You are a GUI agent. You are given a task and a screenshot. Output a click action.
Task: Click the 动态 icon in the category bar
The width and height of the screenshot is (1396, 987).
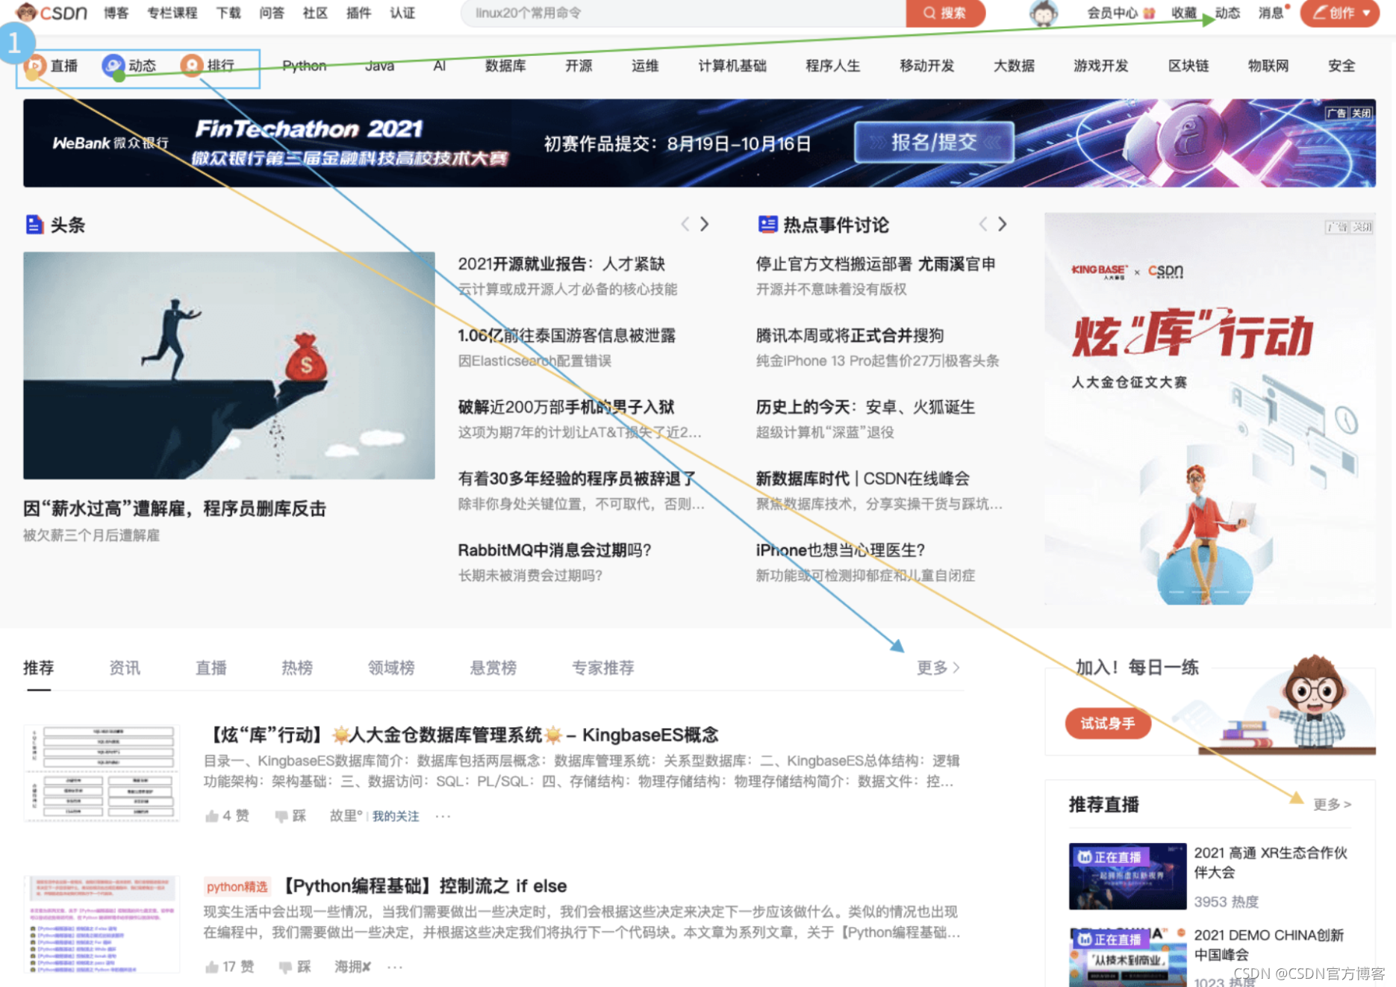pyautogui.click(x=113, y=66)
